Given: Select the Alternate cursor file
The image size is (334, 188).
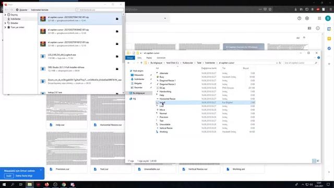Looking at the screenshot, I should pyautogui.click(x=163, y=73).
